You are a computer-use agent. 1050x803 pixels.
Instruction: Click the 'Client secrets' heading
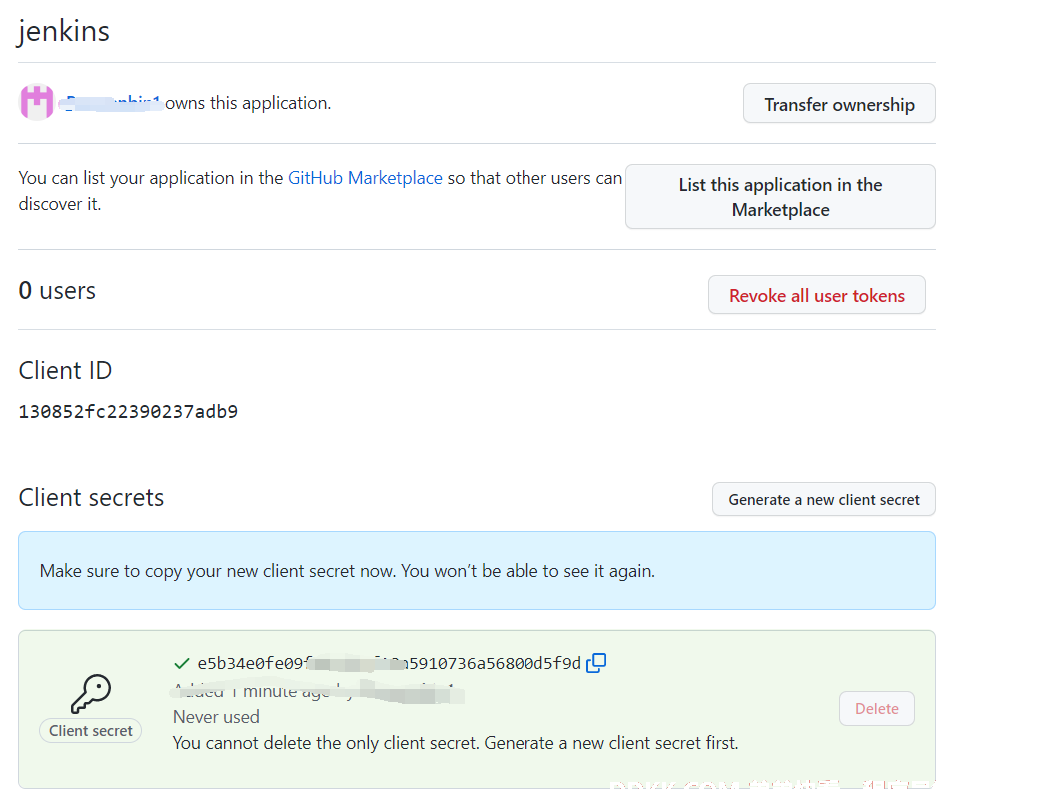[x=91, y=497]
